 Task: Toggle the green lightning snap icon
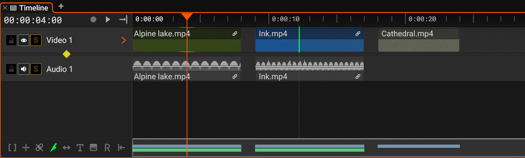53,148
